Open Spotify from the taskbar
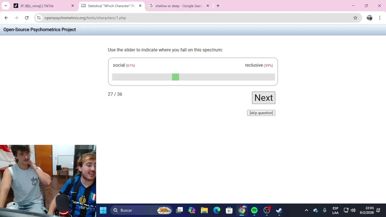Screen dimensions: 386x217 254,210
